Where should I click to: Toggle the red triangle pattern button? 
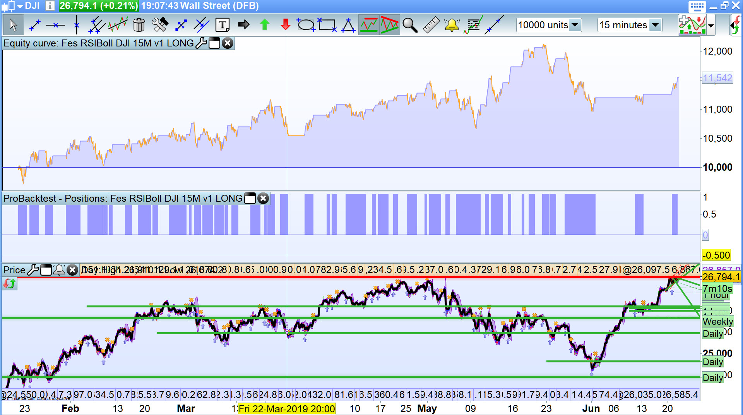(389, 25)
